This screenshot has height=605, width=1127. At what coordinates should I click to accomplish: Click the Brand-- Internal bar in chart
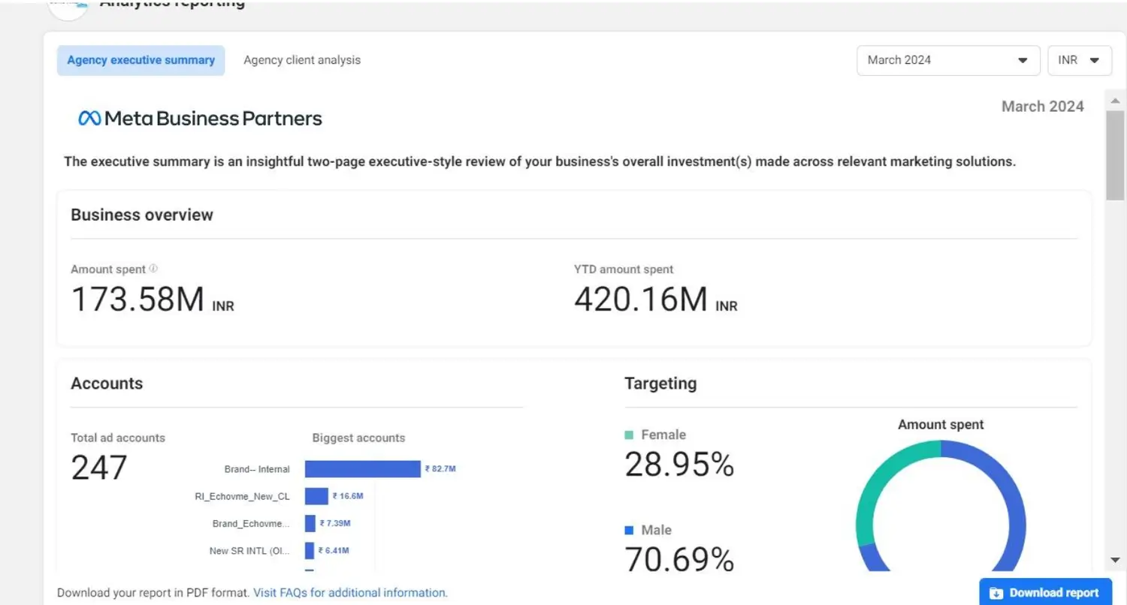362,469
